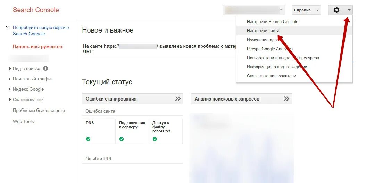Click the double-chevron icon on Ошибки сканирования
This screenshot has height=183, width=366.
tap(178, 99)
